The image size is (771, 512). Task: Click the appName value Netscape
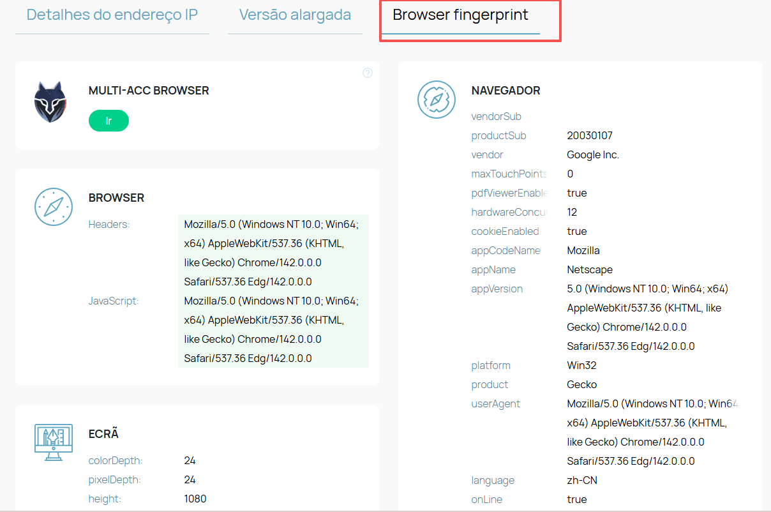click(x=590, y=269)
